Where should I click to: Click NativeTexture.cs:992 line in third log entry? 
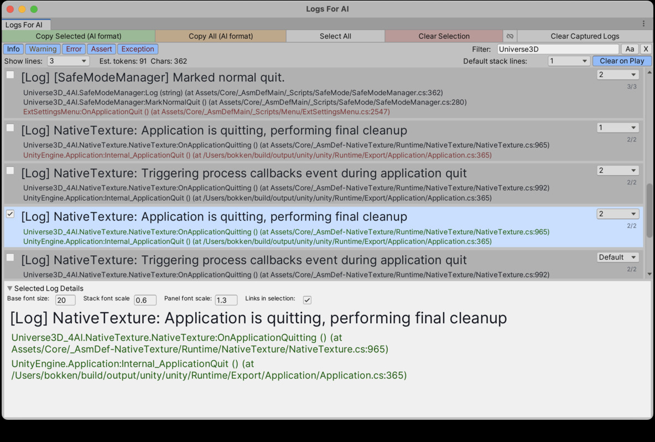[286, 188]
